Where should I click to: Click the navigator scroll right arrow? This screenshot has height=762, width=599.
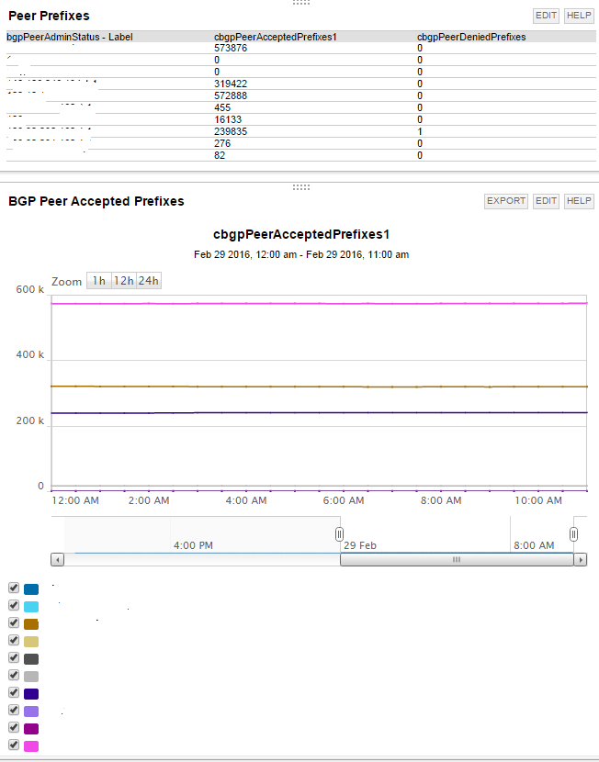580,560
